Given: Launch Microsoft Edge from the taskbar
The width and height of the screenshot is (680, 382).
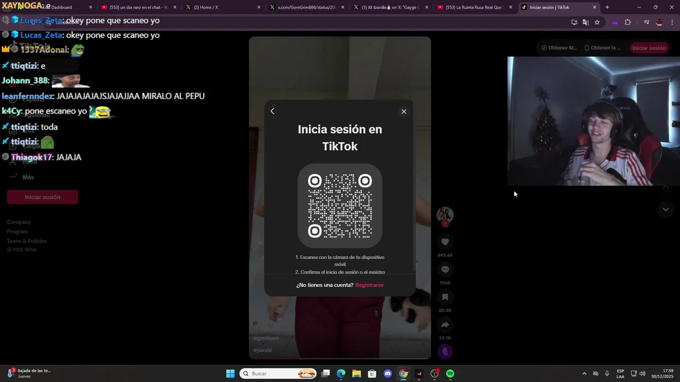Looking at the screenshot, I should click(x=341, y=374).
